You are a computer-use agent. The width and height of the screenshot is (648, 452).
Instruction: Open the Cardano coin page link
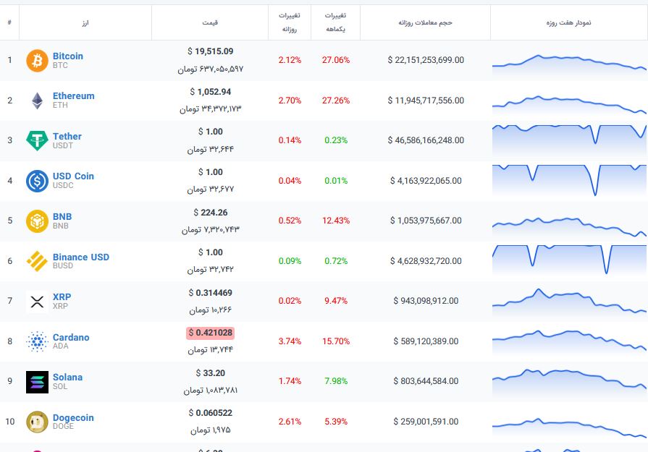tap(71, 337)
